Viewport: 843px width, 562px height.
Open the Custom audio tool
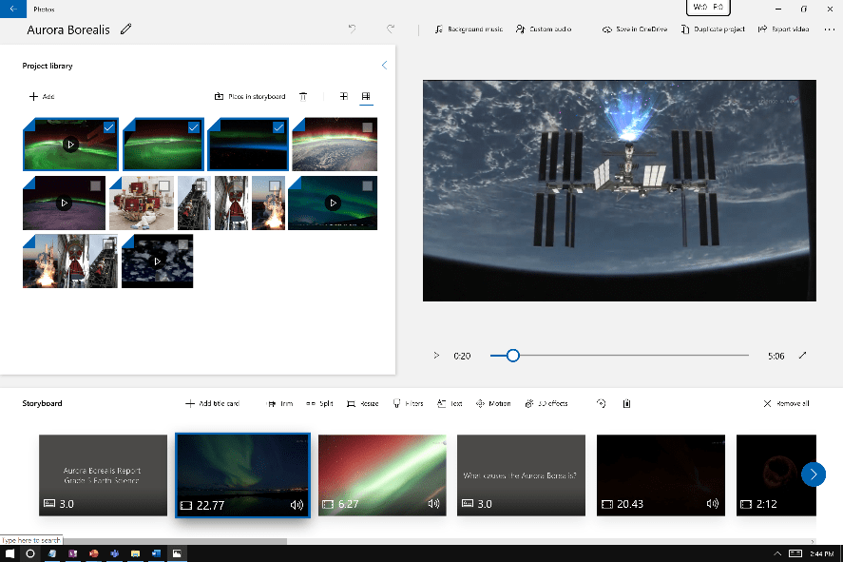543,29
